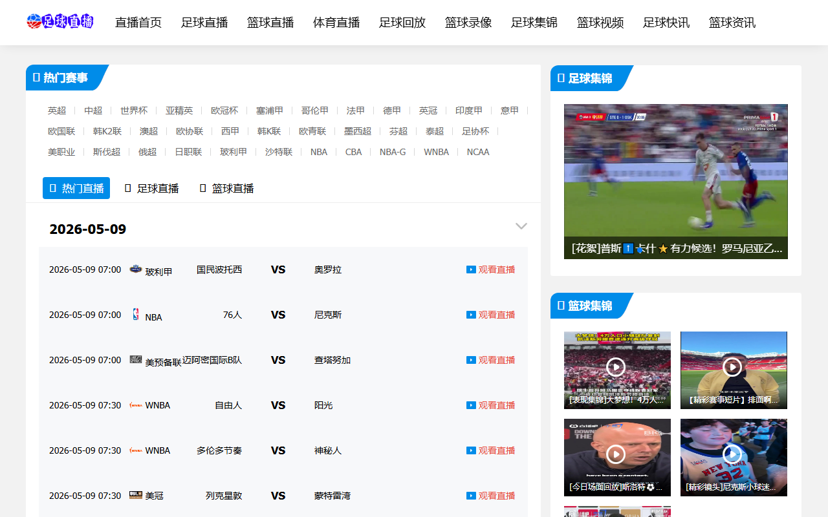Viewport: 828px width, 517px height.
Task: Choose the 韩K2联 league link
Action: tap(107, 131)
